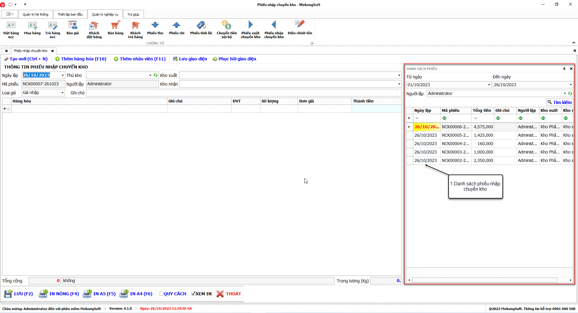This screenshot has width=578, height=313.
Task: Open the Trợ giúp tab
Action: pos(133,14)
